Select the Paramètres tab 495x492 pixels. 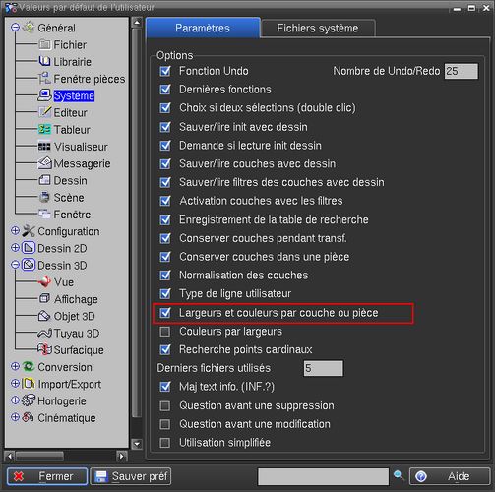[203, 28]
